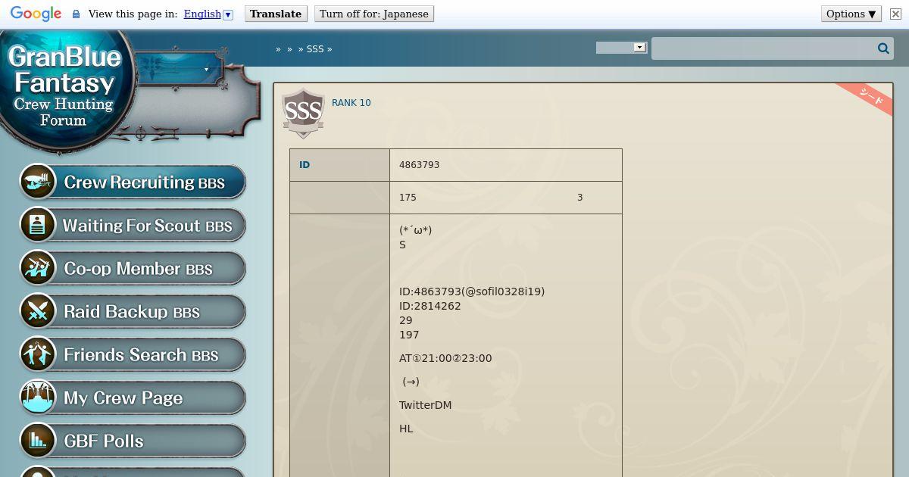Click the crossed swords Raid Backup icon
This screenshot has height=477, width=909.
[38, 311]
